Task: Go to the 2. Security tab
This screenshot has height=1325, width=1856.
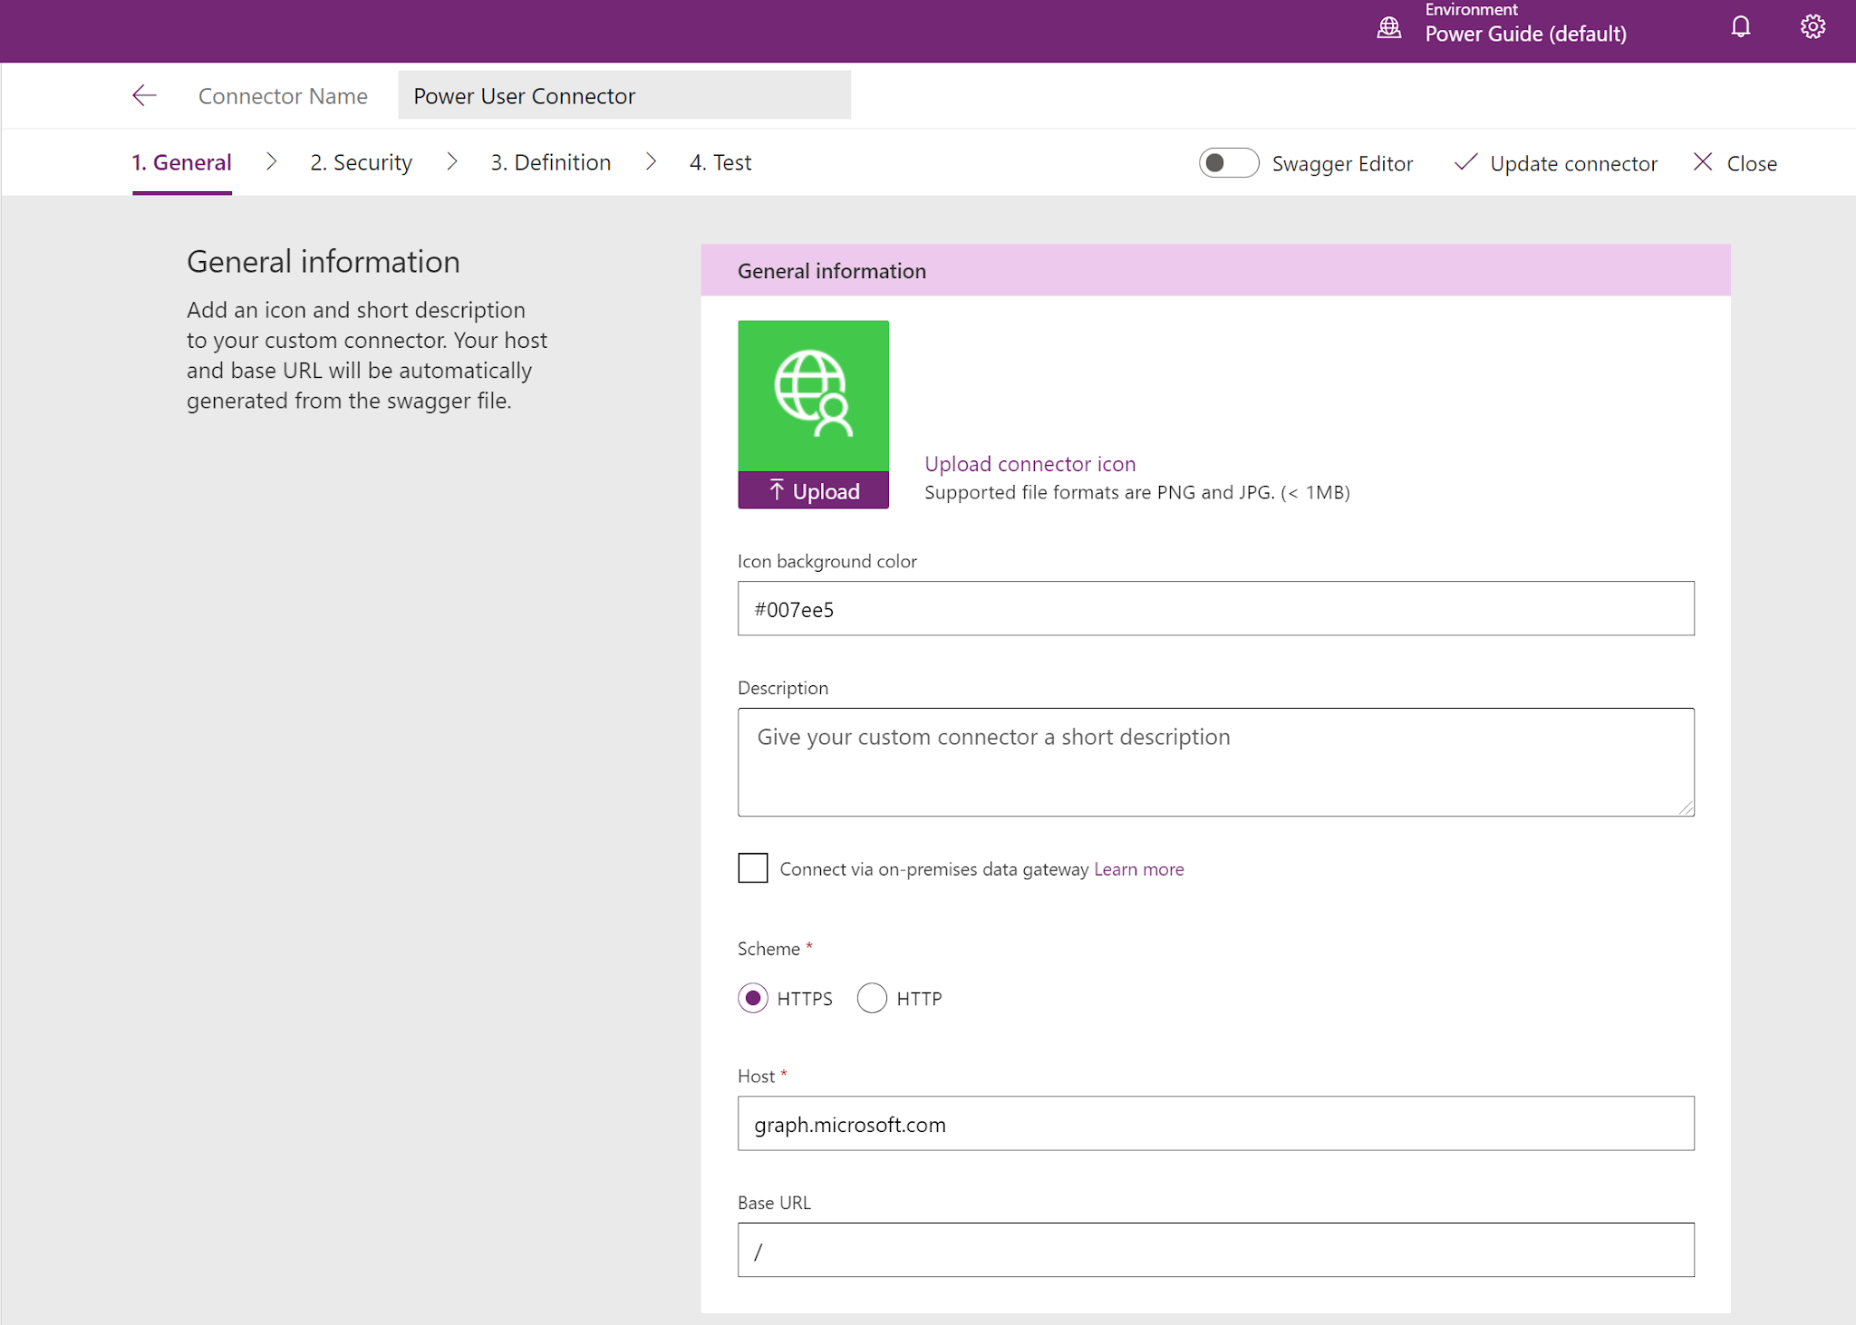Action: pyautogui.click(x=361, y=162)
